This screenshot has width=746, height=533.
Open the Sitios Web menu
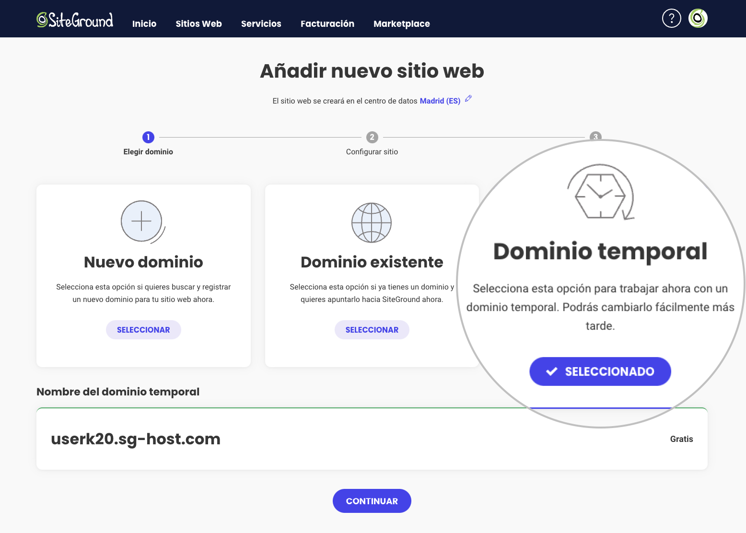[198, 23]
